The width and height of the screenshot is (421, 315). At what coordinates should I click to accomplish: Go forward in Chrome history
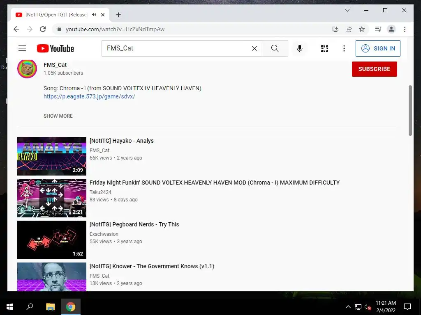pyautogui.click(x=30, y=29)
